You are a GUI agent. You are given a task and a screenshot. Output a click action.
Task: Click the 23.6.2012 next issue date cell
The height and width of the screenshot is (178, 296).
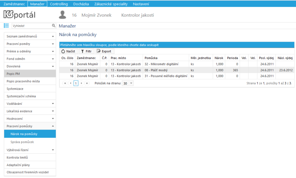[x=286, y=70]
